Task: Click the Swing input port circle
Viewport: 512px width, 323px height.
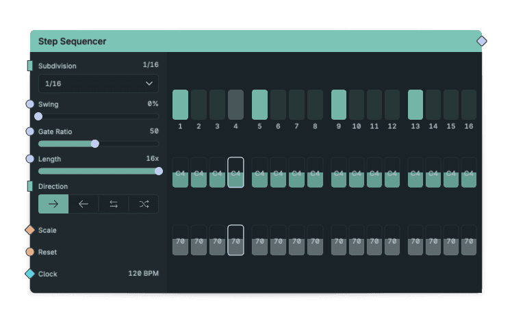Action: pyautogui.click(x=30, y=104)
